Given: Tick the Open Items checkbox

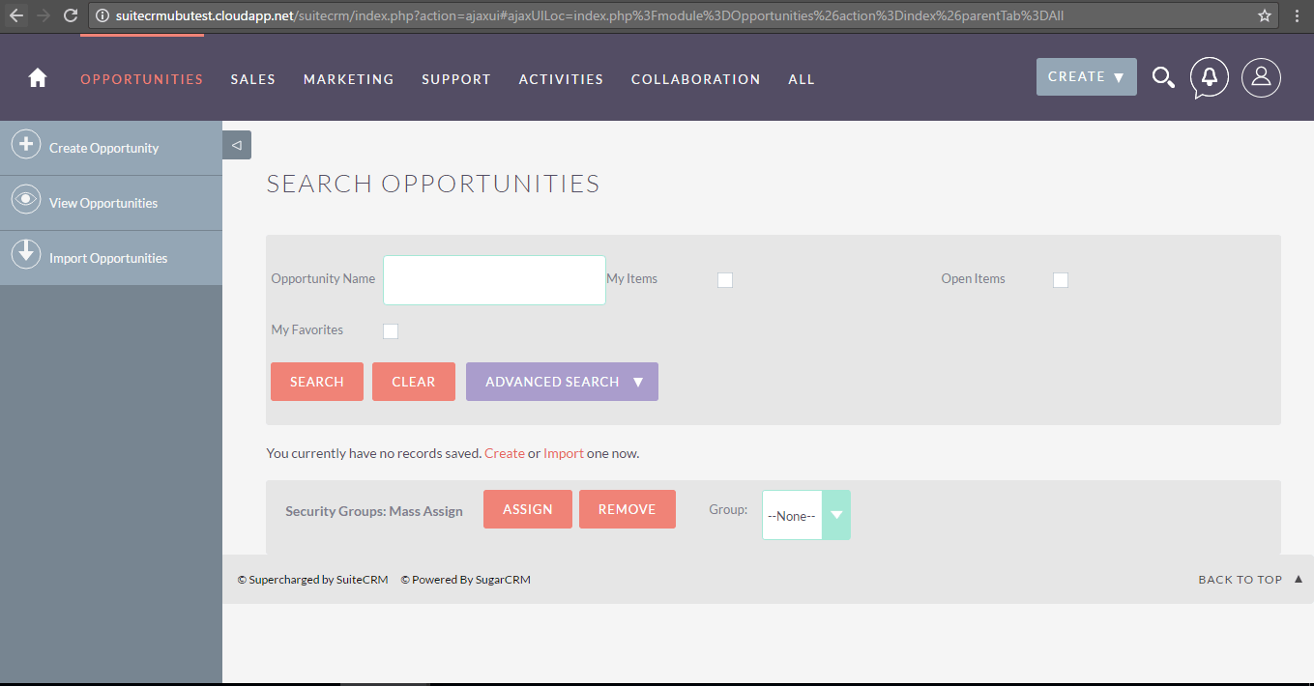Looking at the screenshot, I should (1061, 280).
